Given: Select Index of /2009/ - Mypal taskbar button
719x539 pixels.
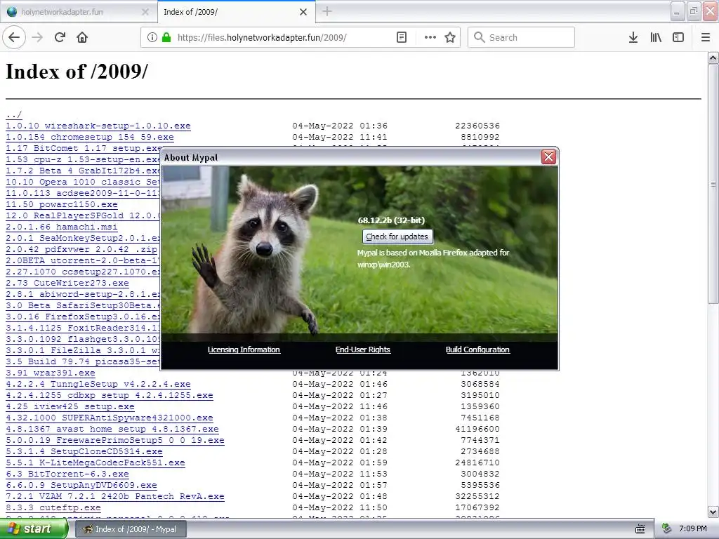Looking at the screenshot, I should point(131,529).
